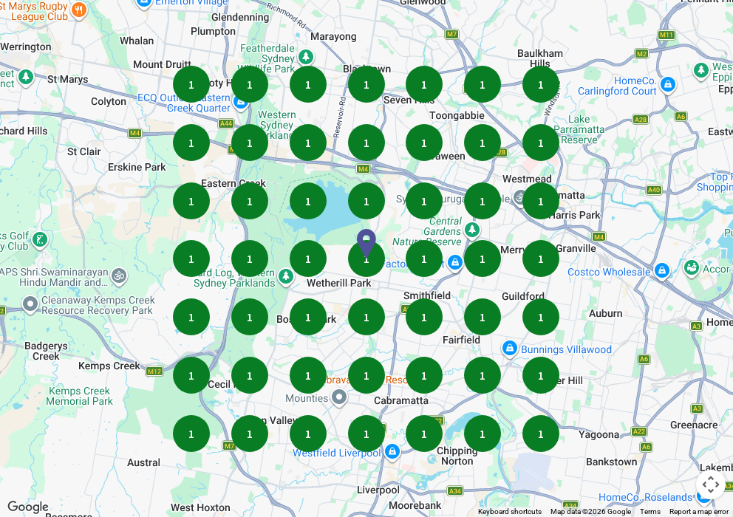The height and width of the screenshot is (517, 733).
Task: Select Central Gardens Nature Reserve tree icon
Action: 471,230
